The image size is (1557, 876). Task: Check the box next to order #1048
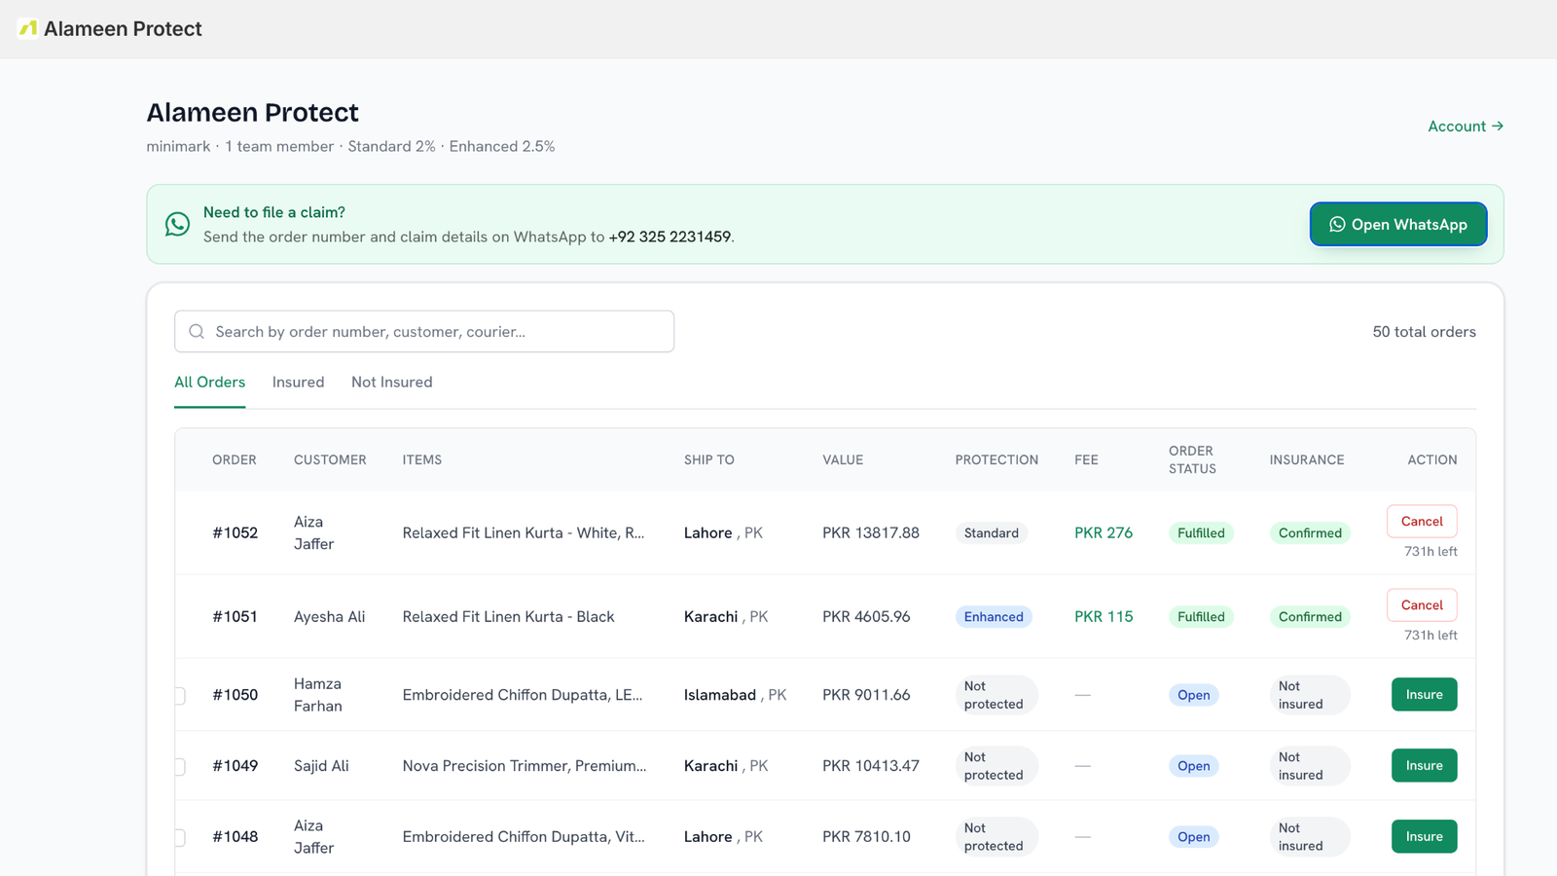[179, 837]
